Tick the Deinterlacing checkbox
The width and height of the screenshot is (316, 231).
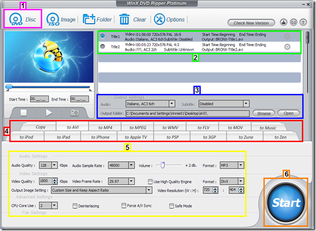[75, 206]
